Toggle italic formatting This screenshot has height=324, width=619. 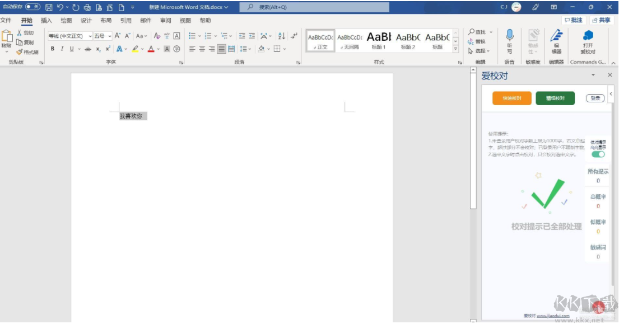(x=62, y=49)
